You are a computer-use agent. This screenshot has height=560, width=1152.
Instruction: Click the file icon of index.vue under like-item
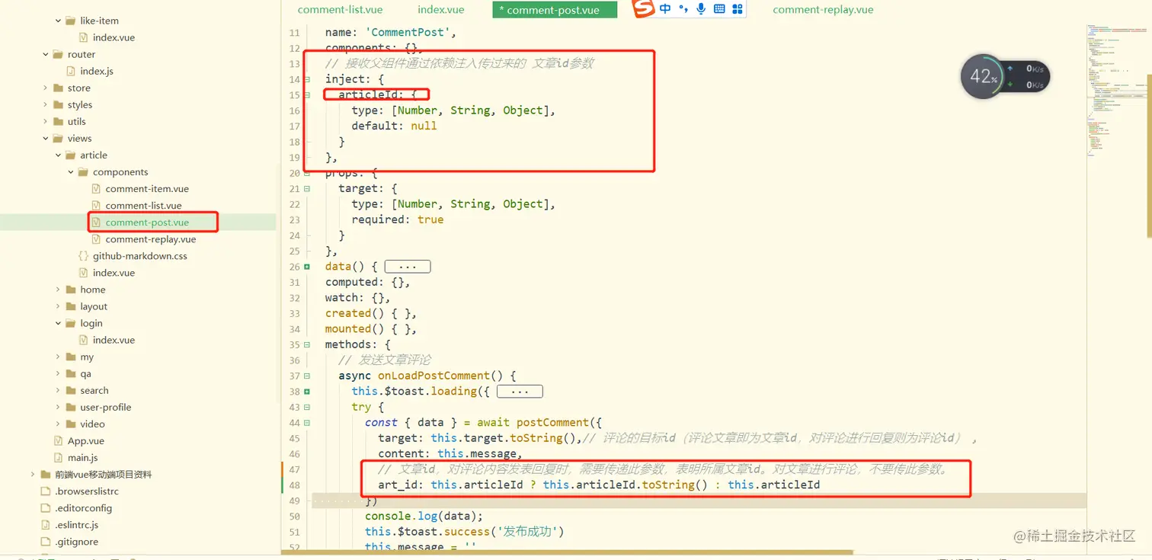pos(84,37)
